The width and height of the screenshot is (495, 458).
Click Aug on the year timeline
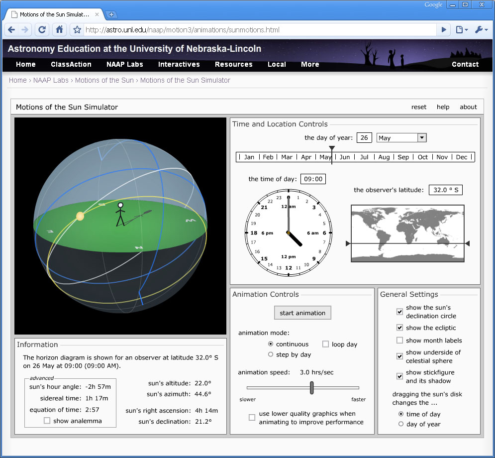(384, 157)
